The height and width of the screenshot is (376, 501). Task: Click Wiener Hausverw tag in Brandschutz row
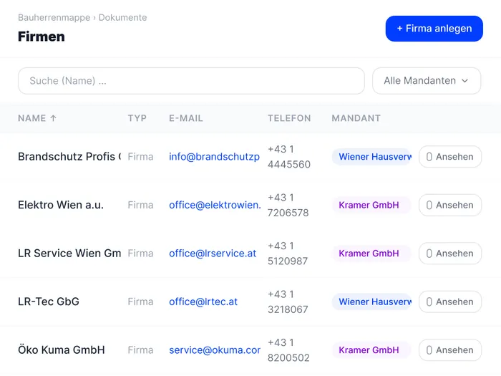pos(372,157)
